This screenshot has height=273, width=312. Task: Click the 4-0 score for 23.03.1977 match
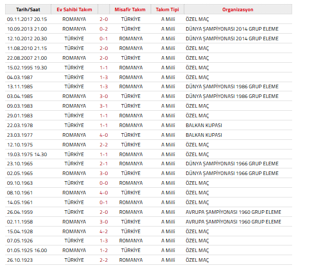point(103,135)
